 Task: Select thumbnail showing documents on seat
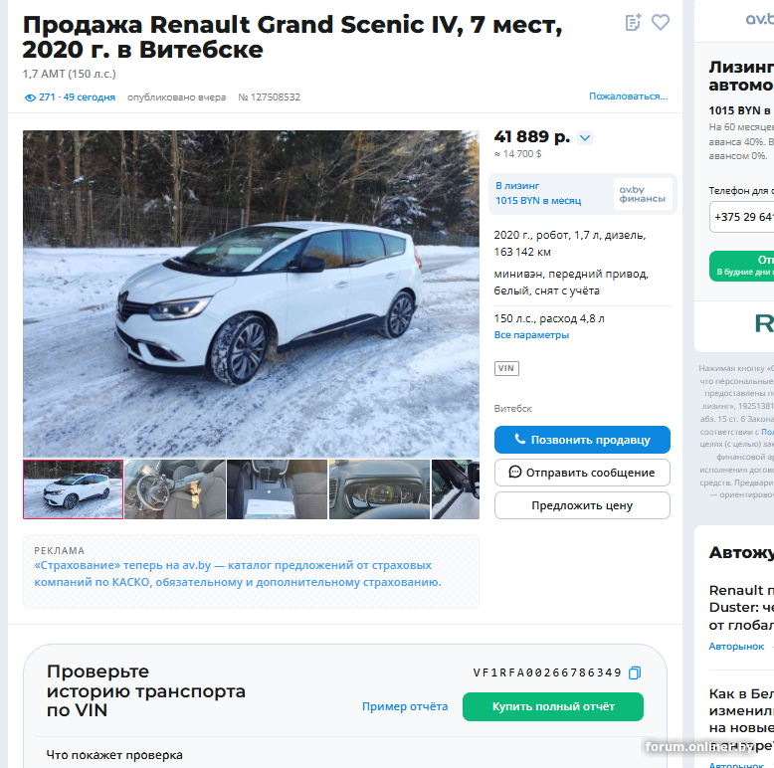tap(277, 489)
